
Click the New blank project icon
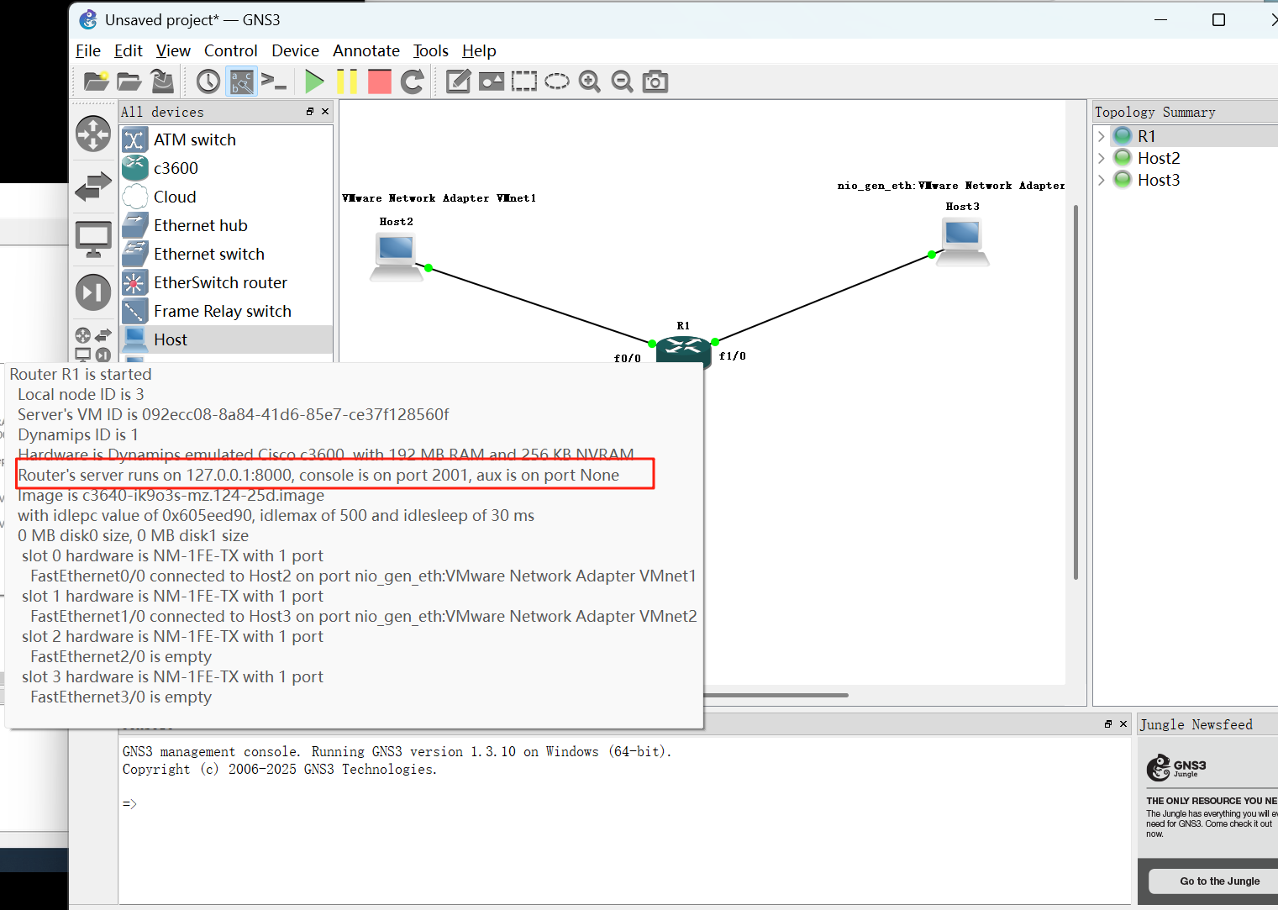[97, 82]
